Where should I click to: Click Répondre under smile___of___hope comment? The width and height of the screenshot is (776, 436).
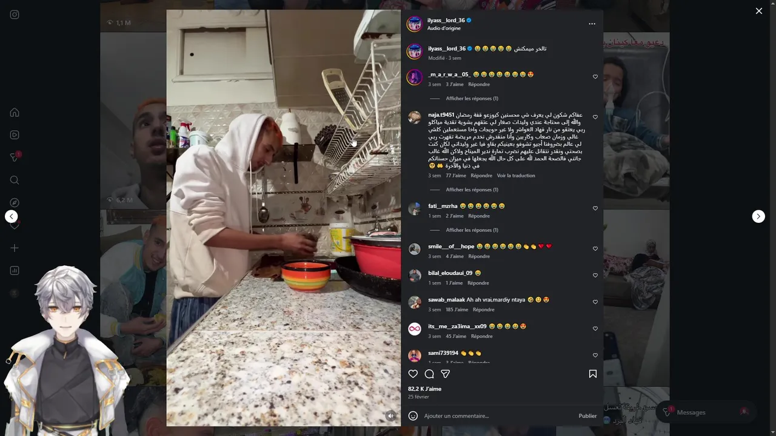479,256
